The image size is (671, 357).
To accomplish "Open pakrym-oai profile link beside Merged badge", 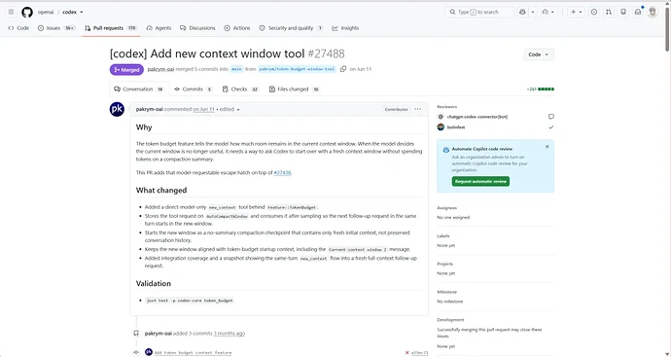I will [x=160, y=69].
